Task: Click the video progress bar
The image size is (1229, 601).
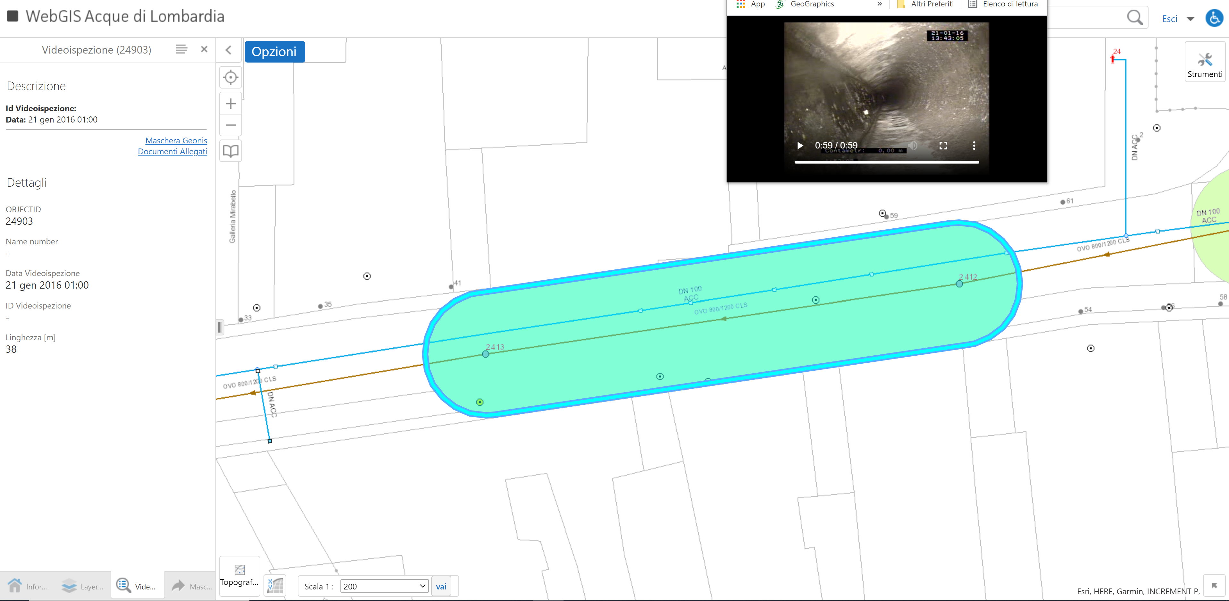Action: click(x=886, y=162)
